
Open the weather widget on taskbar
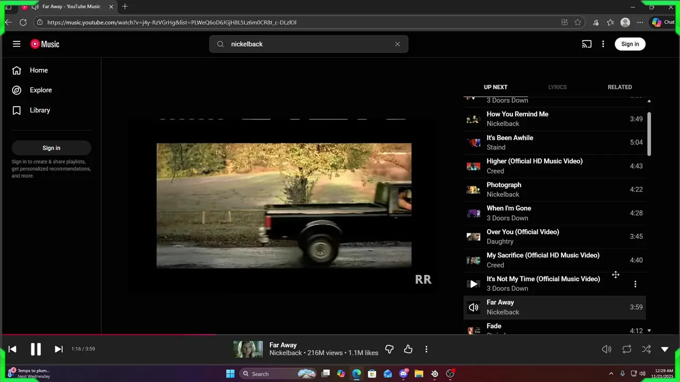[x=29, y=374]
